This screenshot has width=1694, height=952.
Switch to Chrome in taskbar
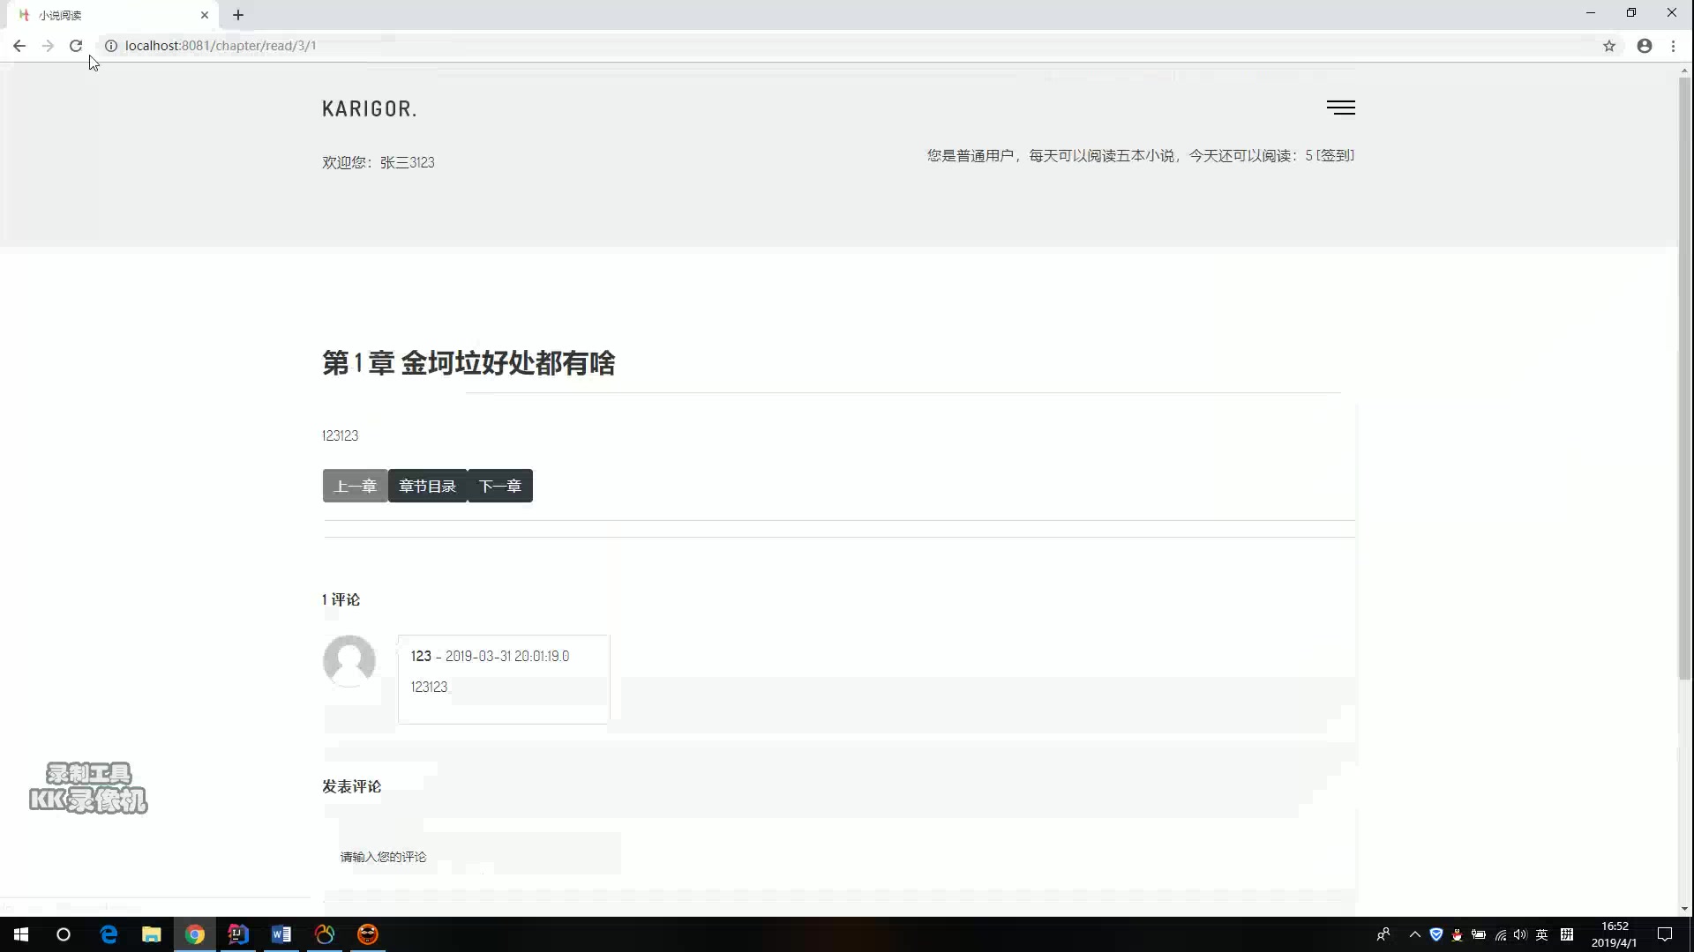pyautogui.click(x=195, y=934)
